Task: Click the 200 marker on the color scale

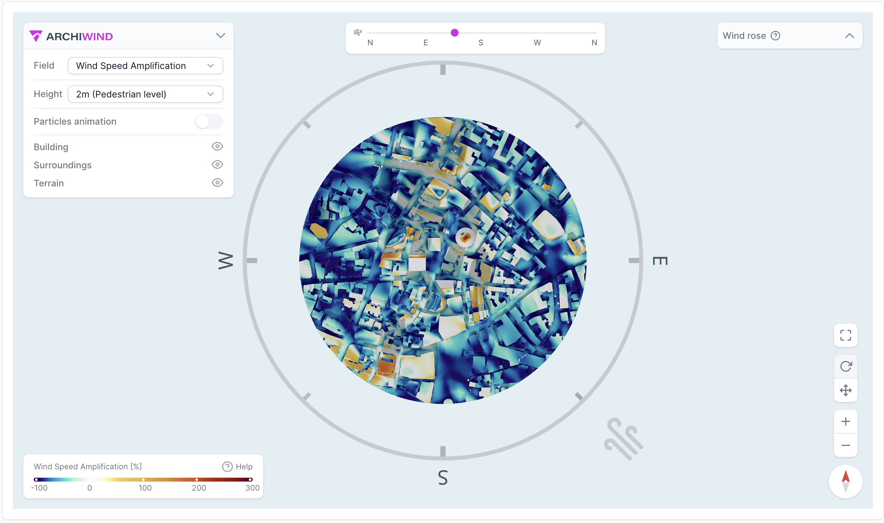Action: point(196,480)
